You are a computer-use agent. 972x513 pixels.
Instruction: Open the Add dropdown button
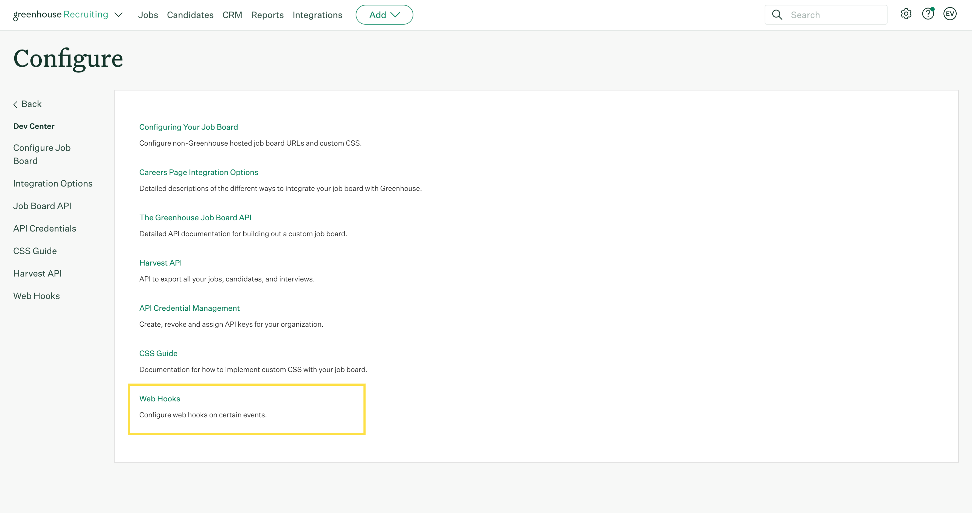(384, 15)
